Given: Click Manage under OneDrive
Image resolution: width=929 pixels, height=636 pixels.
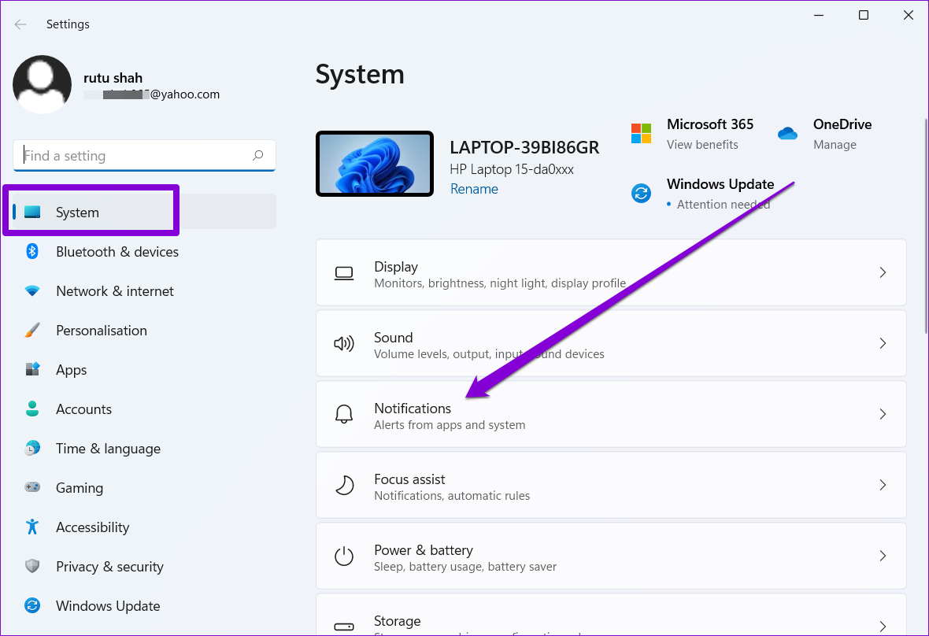Looking at the screenshot, I should [x=835, y=145].
